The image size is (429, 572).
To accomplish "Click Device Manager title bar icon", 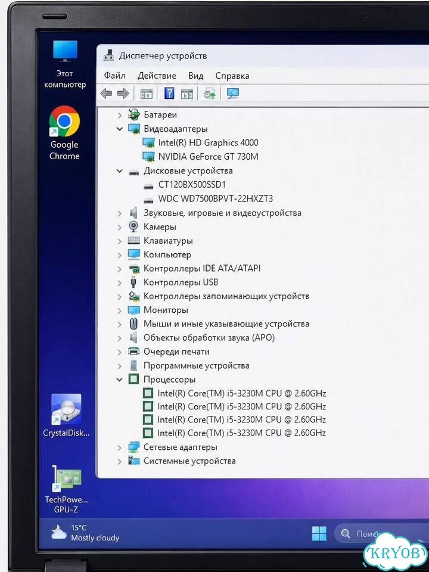I will pyautogui.click(x=108, y=56).
